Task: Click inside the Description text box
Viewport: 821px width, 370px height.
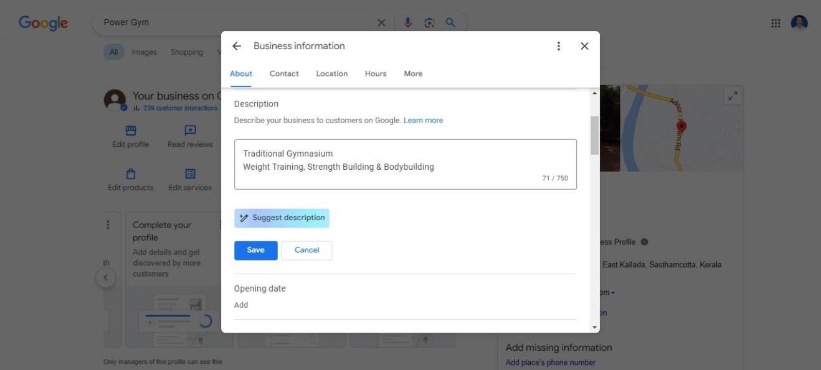Action: click(x=406, y=164)
